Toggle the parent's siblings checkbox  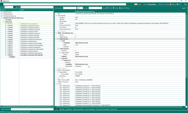120,8
